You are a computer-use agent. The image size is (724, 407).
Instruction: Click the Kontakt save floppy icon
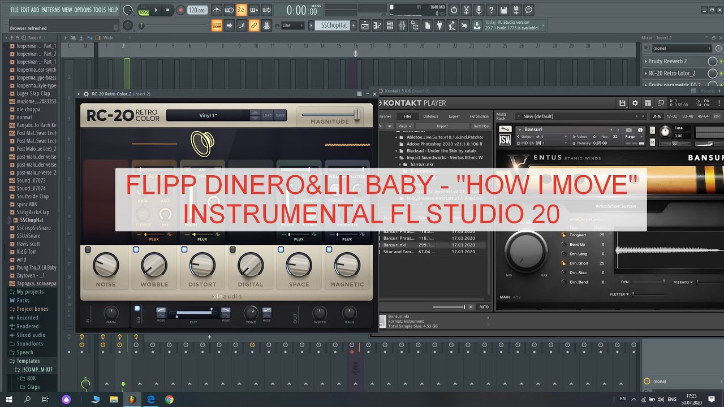click(x=623, y=103)
